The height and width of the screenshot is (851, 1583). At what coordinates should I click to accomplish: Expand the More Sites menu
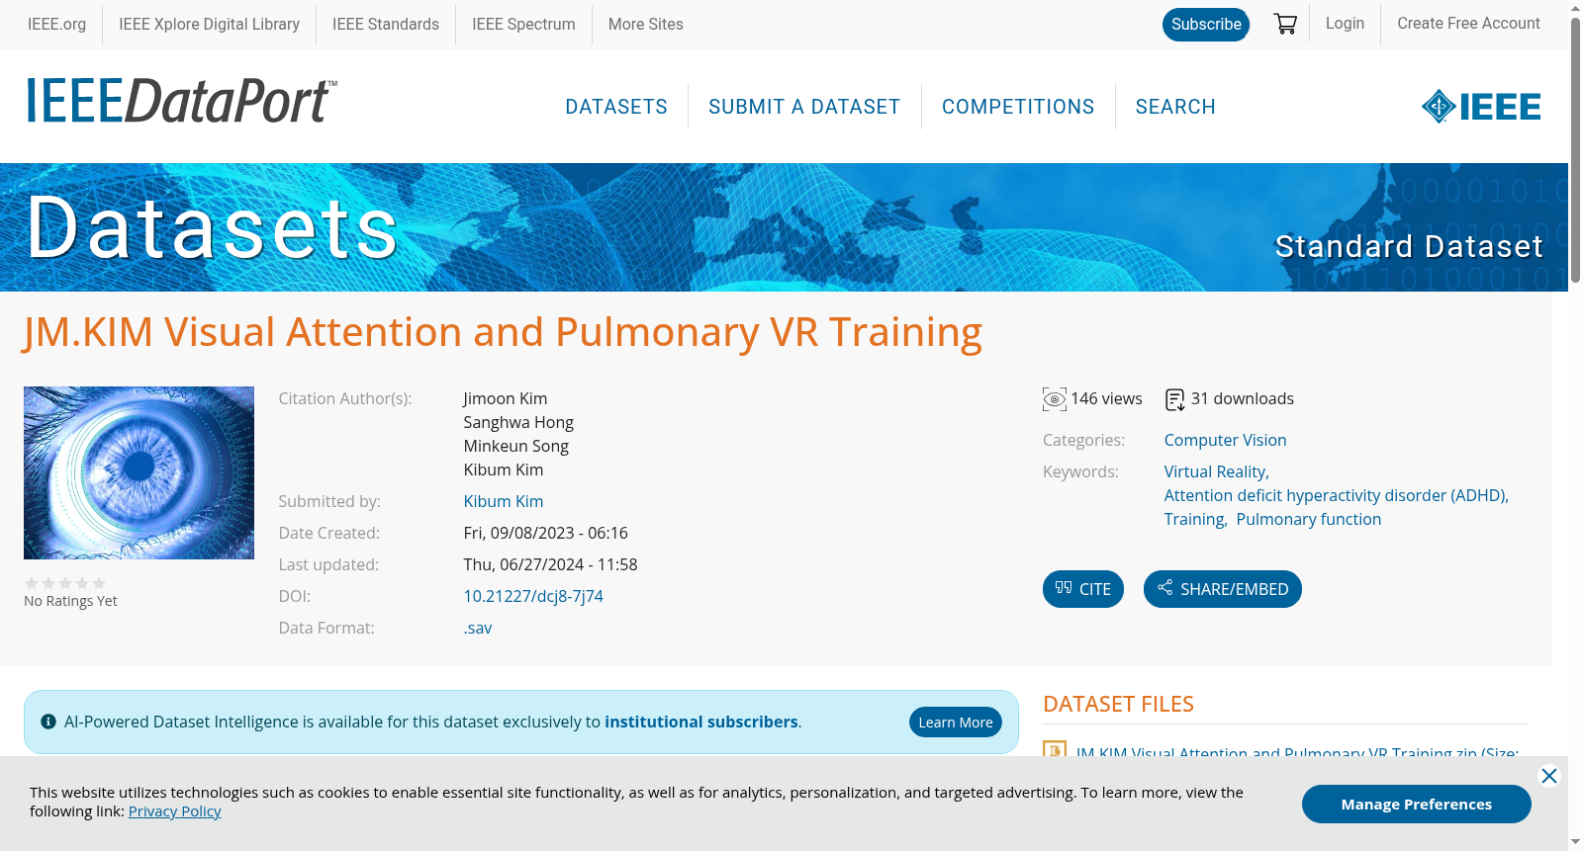tap(646, 24)
